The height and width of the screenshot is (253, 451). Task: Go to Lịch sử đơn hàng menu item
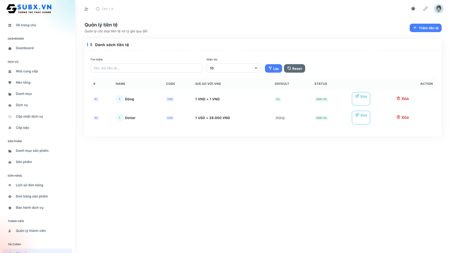[x=30, y=185]
